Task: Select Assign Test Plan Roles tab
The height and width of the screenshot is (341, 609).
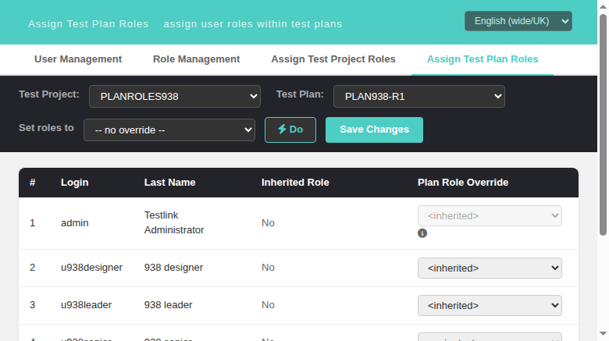Action: [x=483, y=59]
